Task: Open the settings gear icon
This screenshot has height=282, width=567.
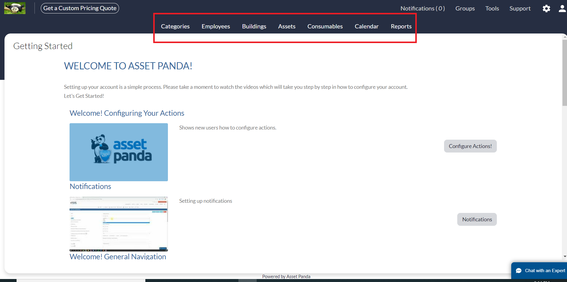Action: click(x=546, y=8)
